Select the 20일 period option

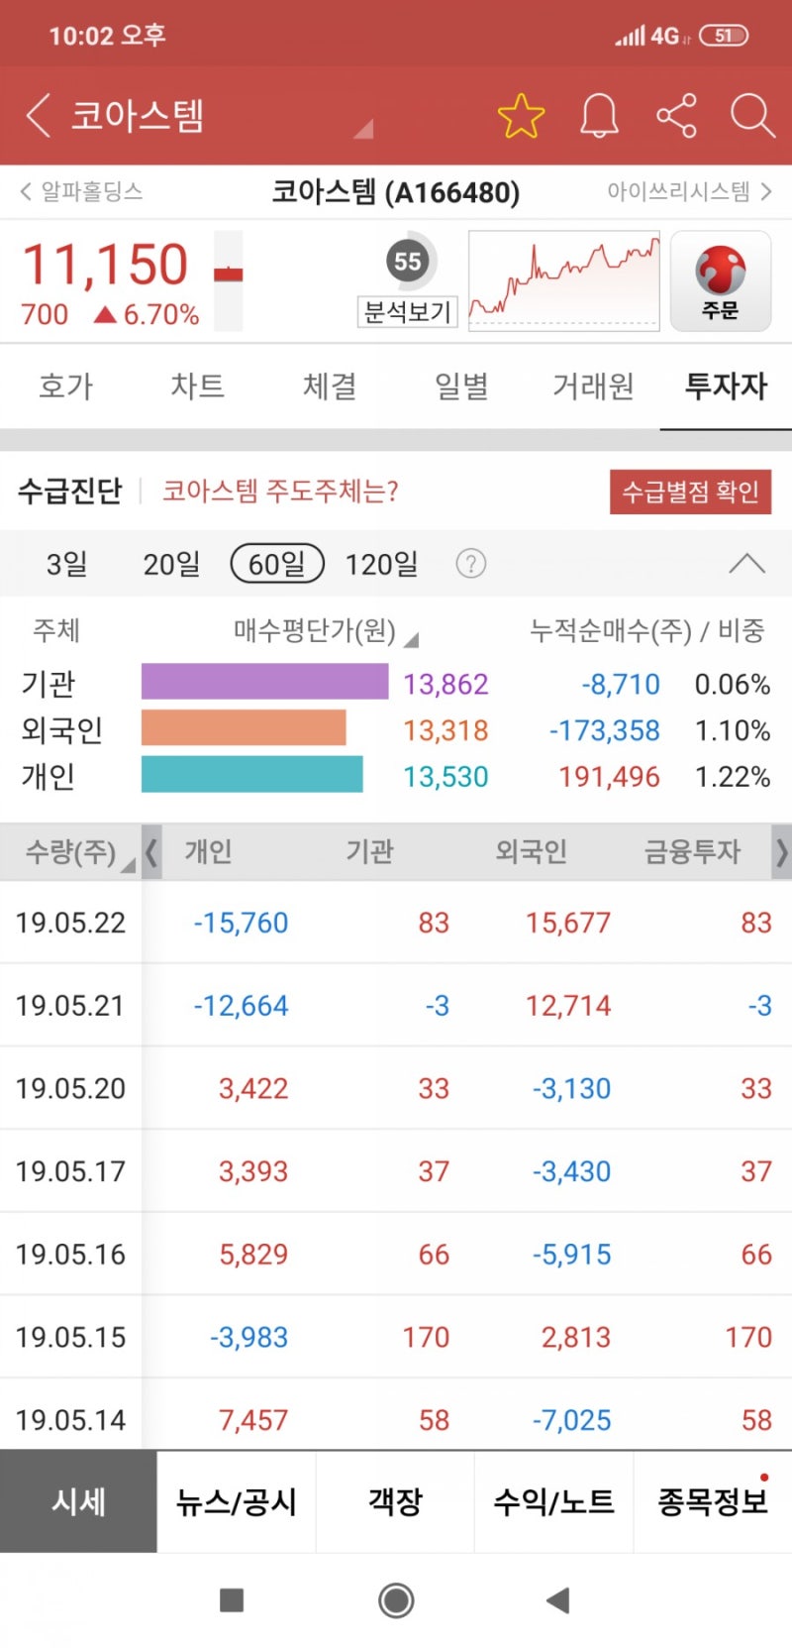click(171, 564)
